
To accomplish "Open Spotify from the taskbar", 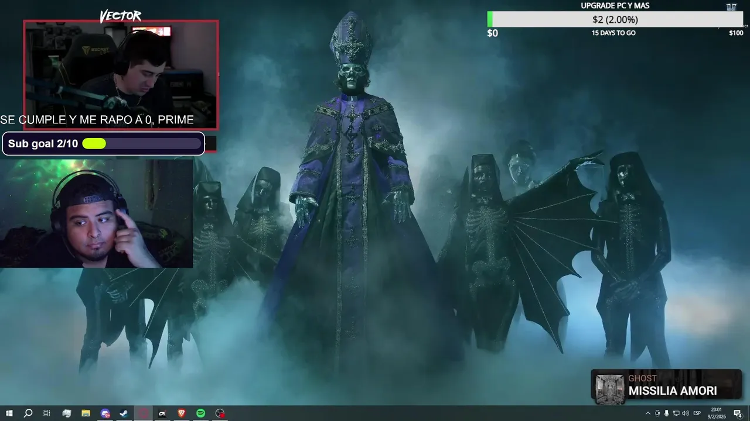I will coord(201,413).
